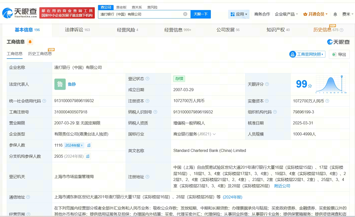This screenshot has height=217, width=355.
Task: Open the 历史信息 675 tab
Action: point(326,30)
